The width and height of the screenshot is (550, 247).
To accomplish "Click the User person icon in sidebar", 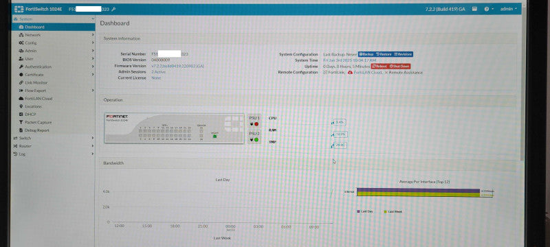I will point(21,59).
